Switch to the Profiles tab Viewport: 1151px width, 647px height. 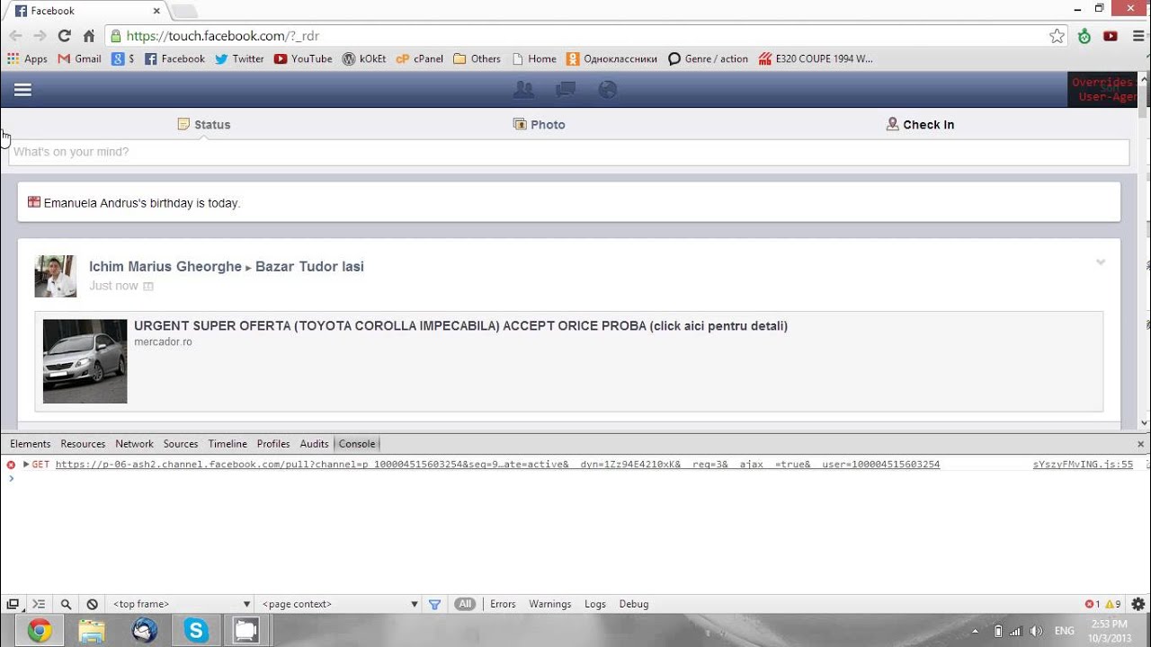tap(273, 444)
